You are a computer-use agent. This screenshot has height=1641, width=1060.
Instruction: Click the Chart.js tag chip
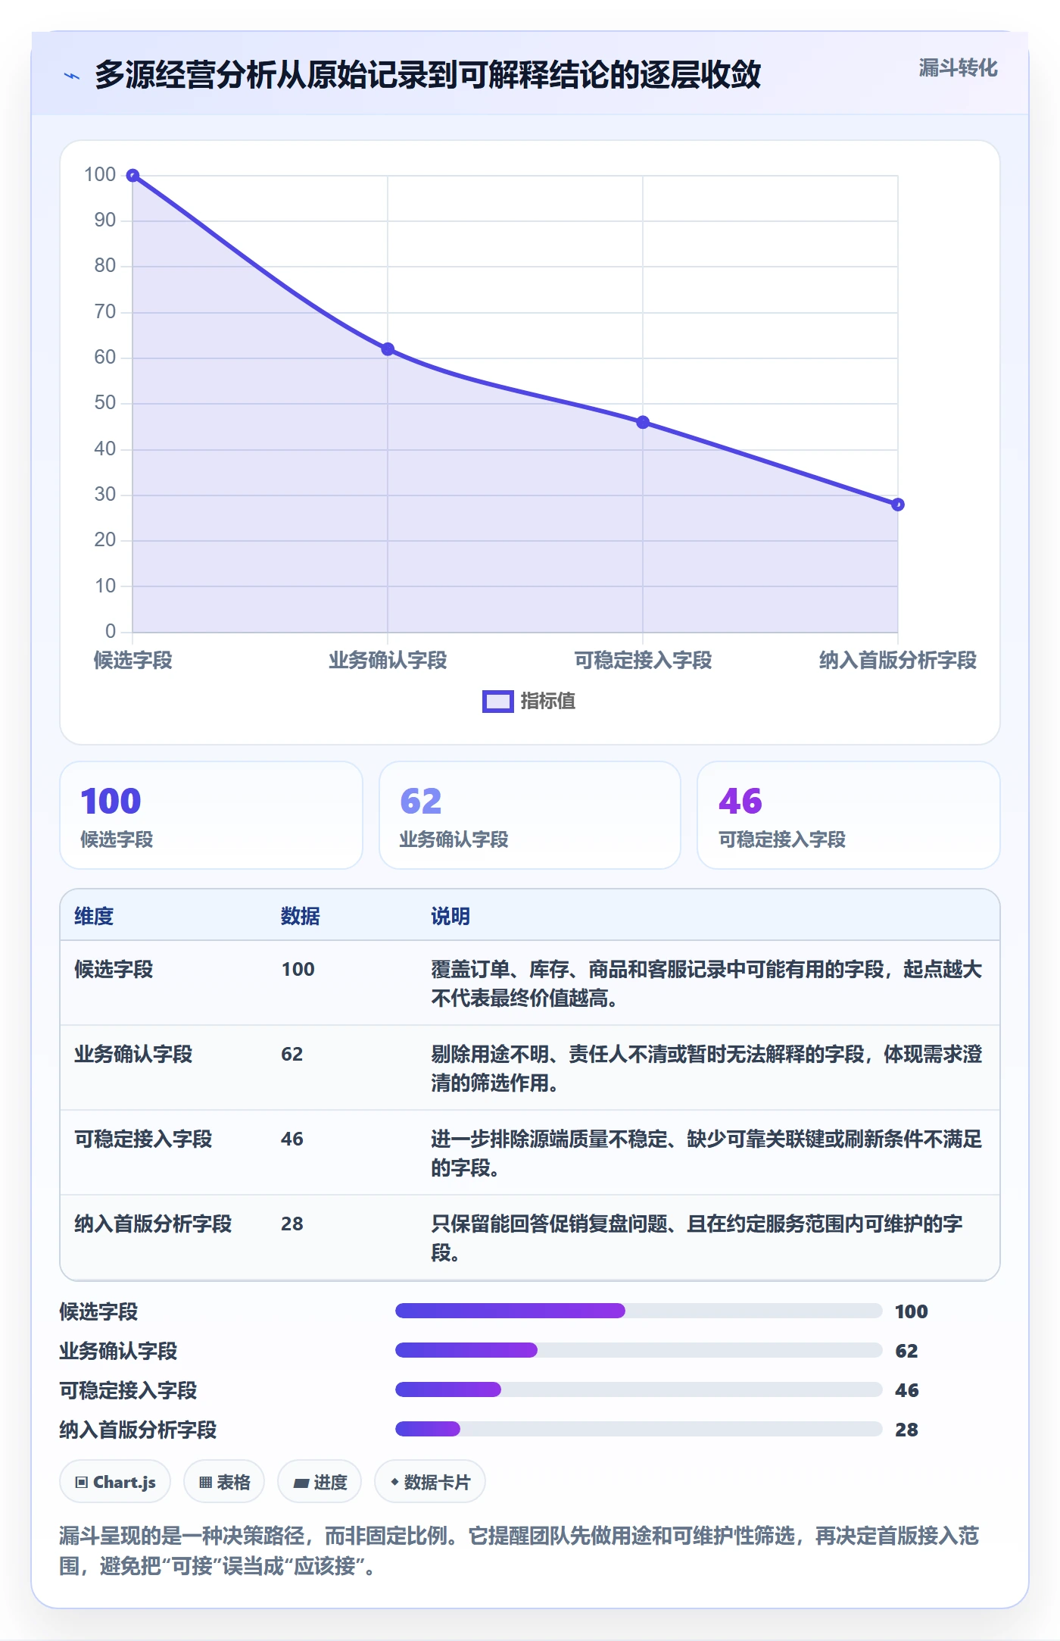point(115,1482)
